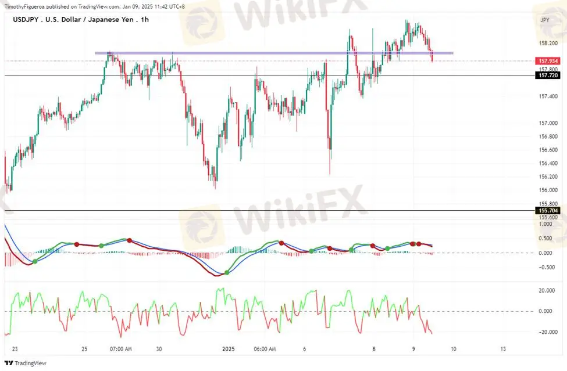Select the purple horizontal resistance zone line
The image size is (567, 371).
pos(274,53)
